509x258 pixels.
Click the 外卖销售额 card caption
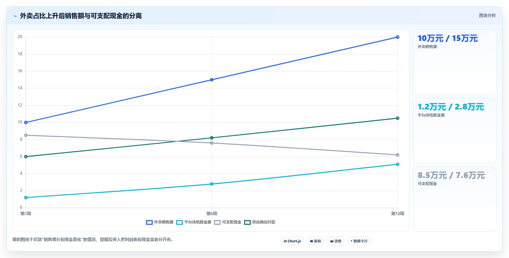click(x=427, y=47)
